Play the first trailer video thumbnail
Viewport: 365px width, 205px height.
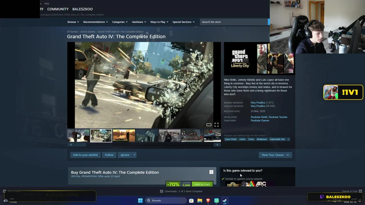click(78, 136)
